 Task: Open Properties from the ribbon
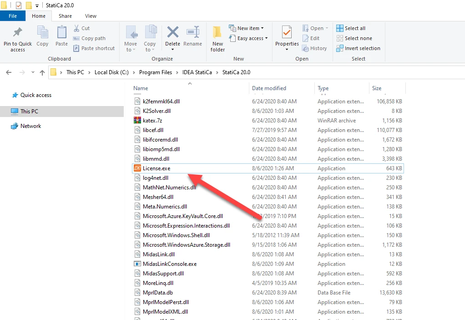287,32
